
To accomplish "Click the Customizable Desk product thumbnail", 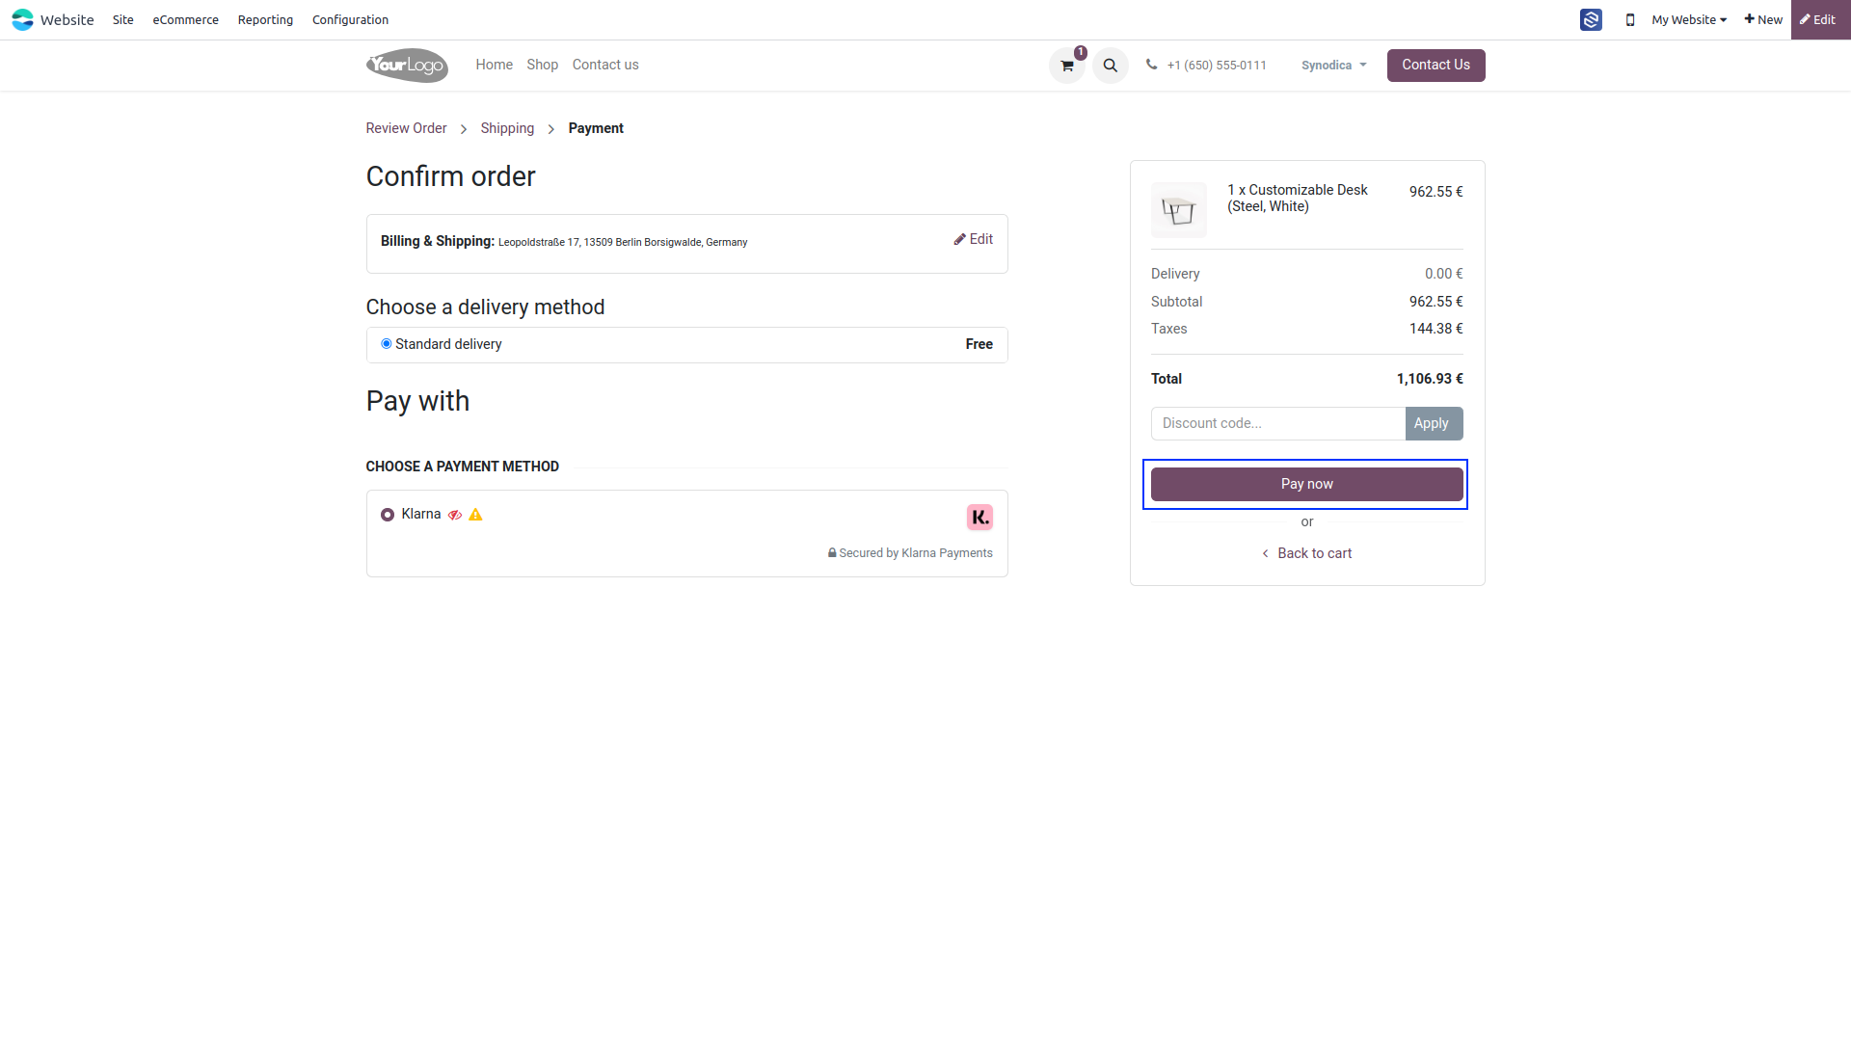I will coord(1178,209).
